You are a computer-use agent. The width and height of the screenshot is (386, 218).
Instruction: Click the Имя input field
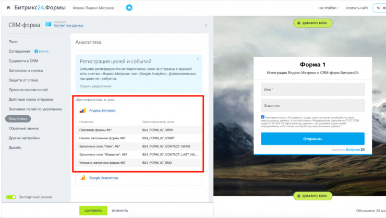click(x=312, y=89)
